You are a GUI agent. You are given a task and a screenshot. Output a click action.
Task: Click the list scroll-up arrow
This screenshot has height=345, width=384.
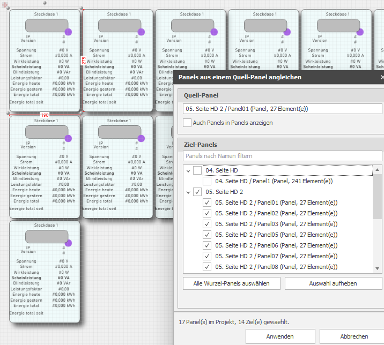378,170
